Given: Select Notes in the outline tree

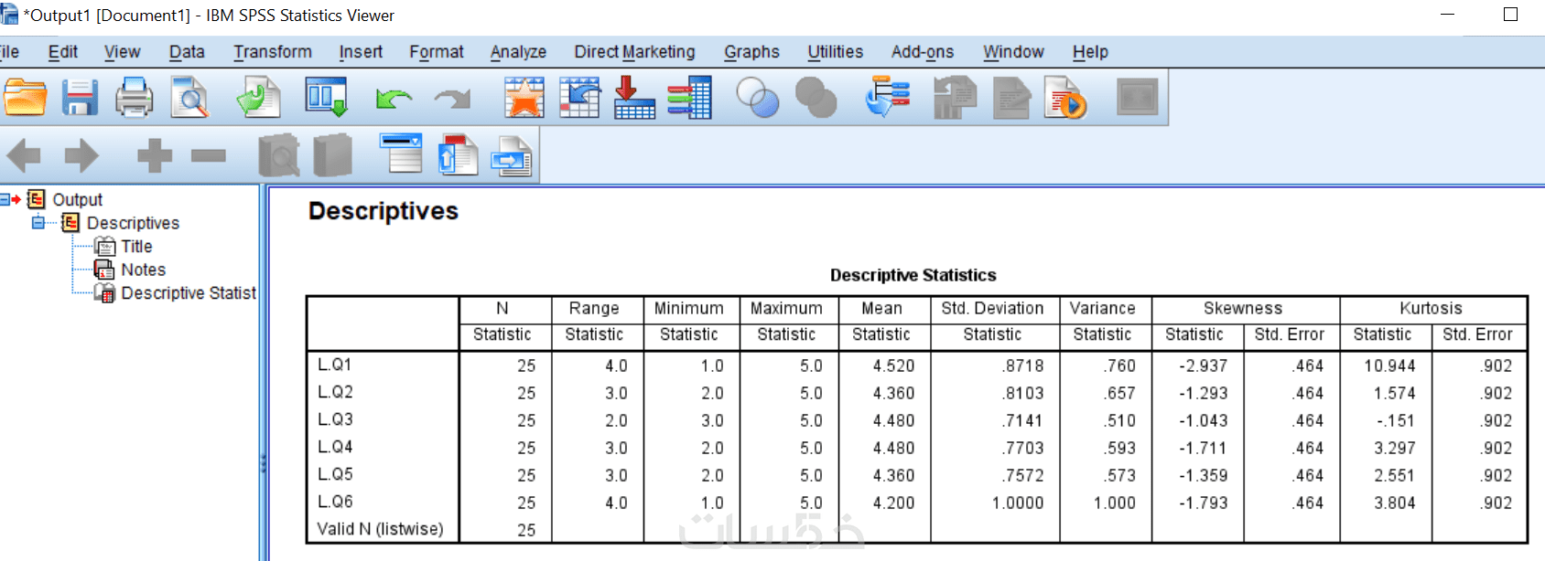Looking at the screenshot, I should point(143,270).
